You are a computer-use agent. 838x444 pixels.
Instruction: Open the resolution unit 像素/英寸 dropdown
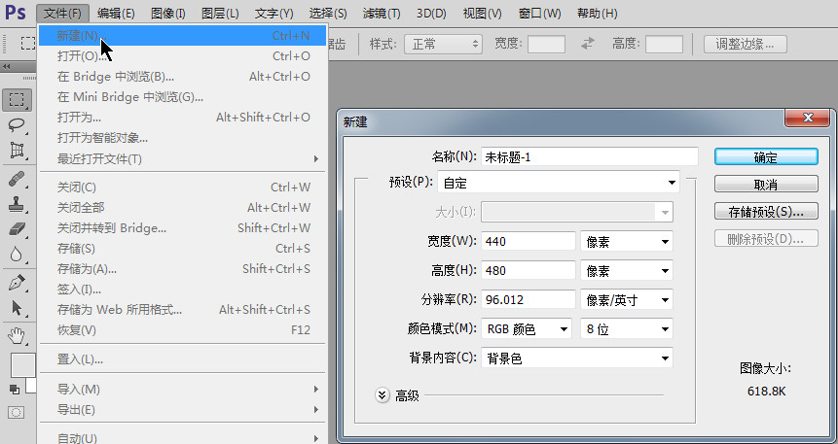pyautogui.click(x=627, y=300)
